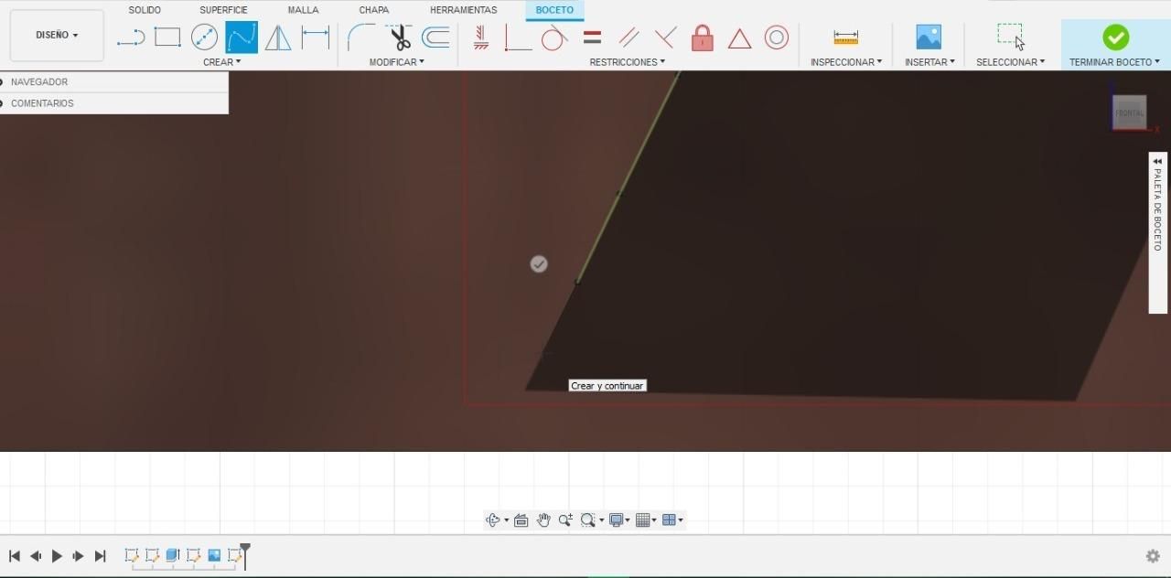Activate the Zoom tool
1171x578 pixels.
(565, 520)
